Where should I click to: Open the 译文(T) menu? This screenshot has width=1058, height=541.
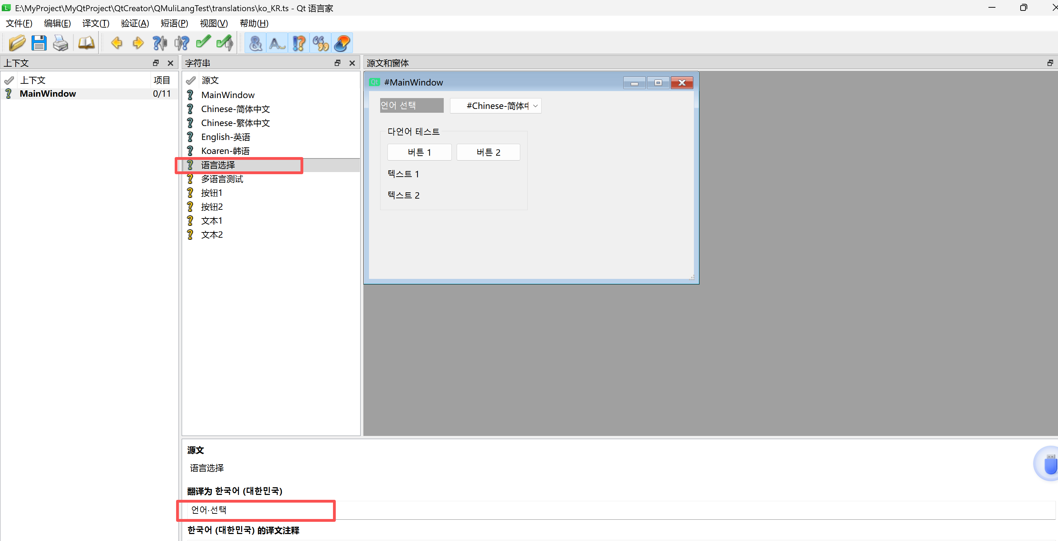coord(96,23)
